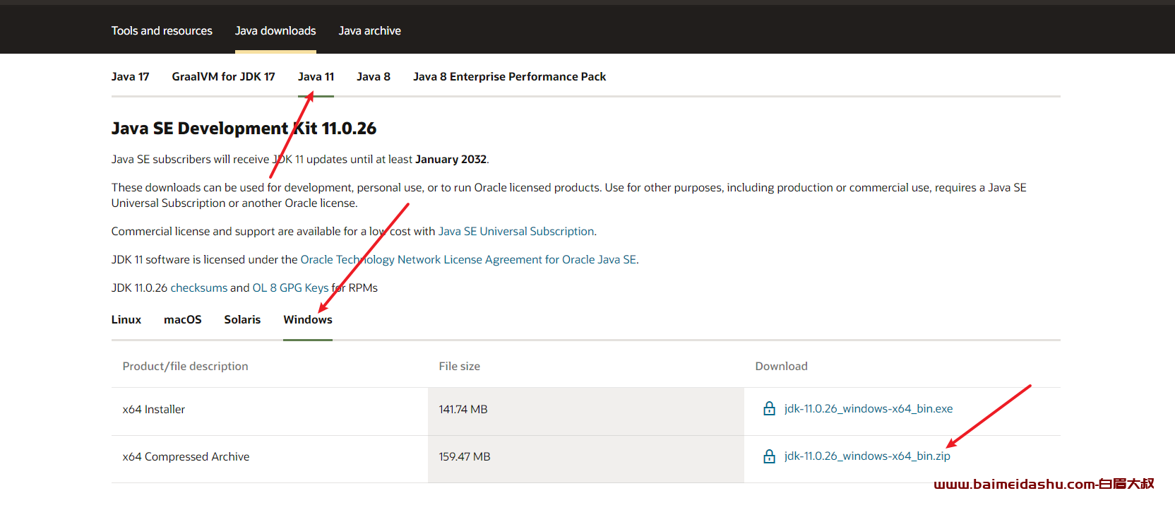1175x510 pixels.
Task: Click the January 2032 bold text
Action: coord(451,159)
